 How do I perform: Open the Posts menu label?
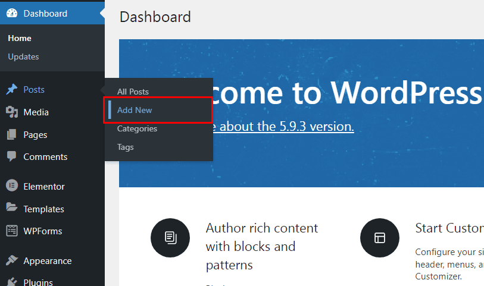tap(34, 90)
